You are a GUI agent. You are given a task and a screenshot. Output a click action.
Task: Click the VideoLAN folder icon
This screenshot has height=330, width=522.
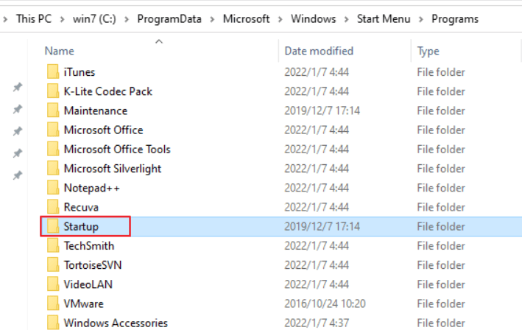point(53,284)
